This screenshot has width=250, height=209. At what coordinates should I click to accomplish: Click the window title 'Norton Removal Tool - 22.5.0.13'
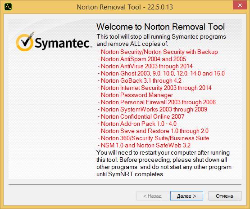click(x=125, y=7)
